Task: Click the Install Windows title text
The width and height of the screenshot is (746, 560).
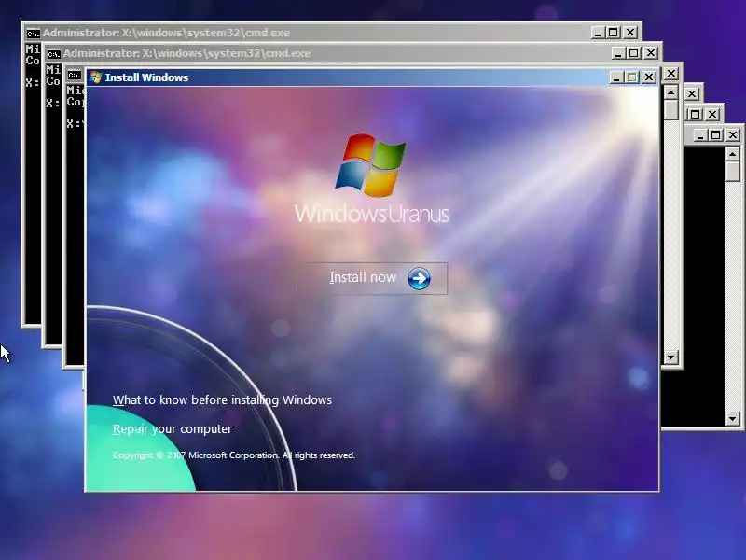Action: click(x=146, y=77)
